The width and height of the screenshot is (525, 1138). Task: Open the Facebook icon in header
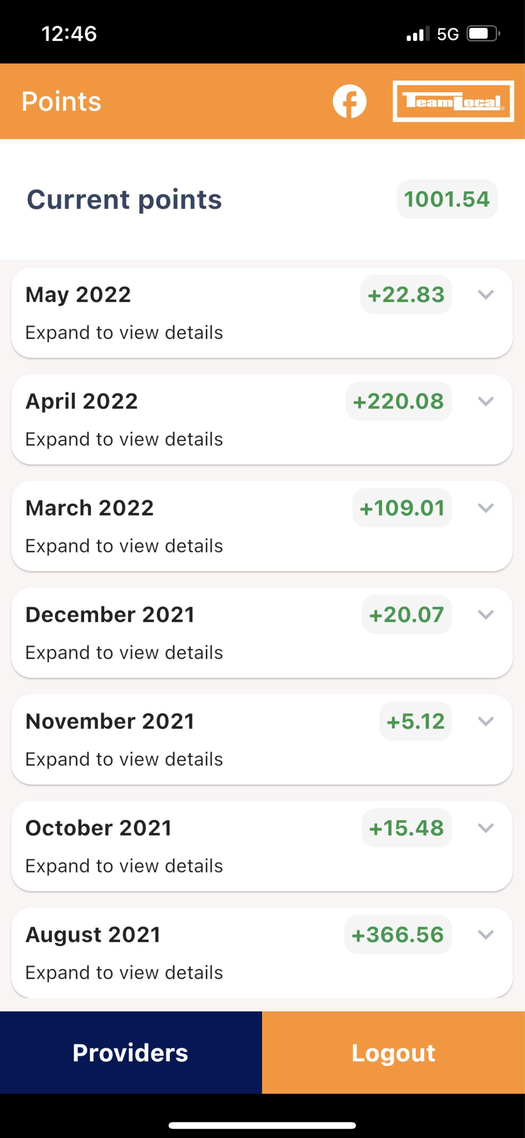350,101
